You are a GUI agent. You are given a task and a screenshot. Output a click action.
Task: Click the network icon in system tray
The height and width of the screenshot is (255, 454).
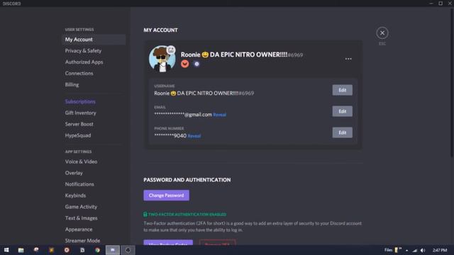(x=414, y=250)
